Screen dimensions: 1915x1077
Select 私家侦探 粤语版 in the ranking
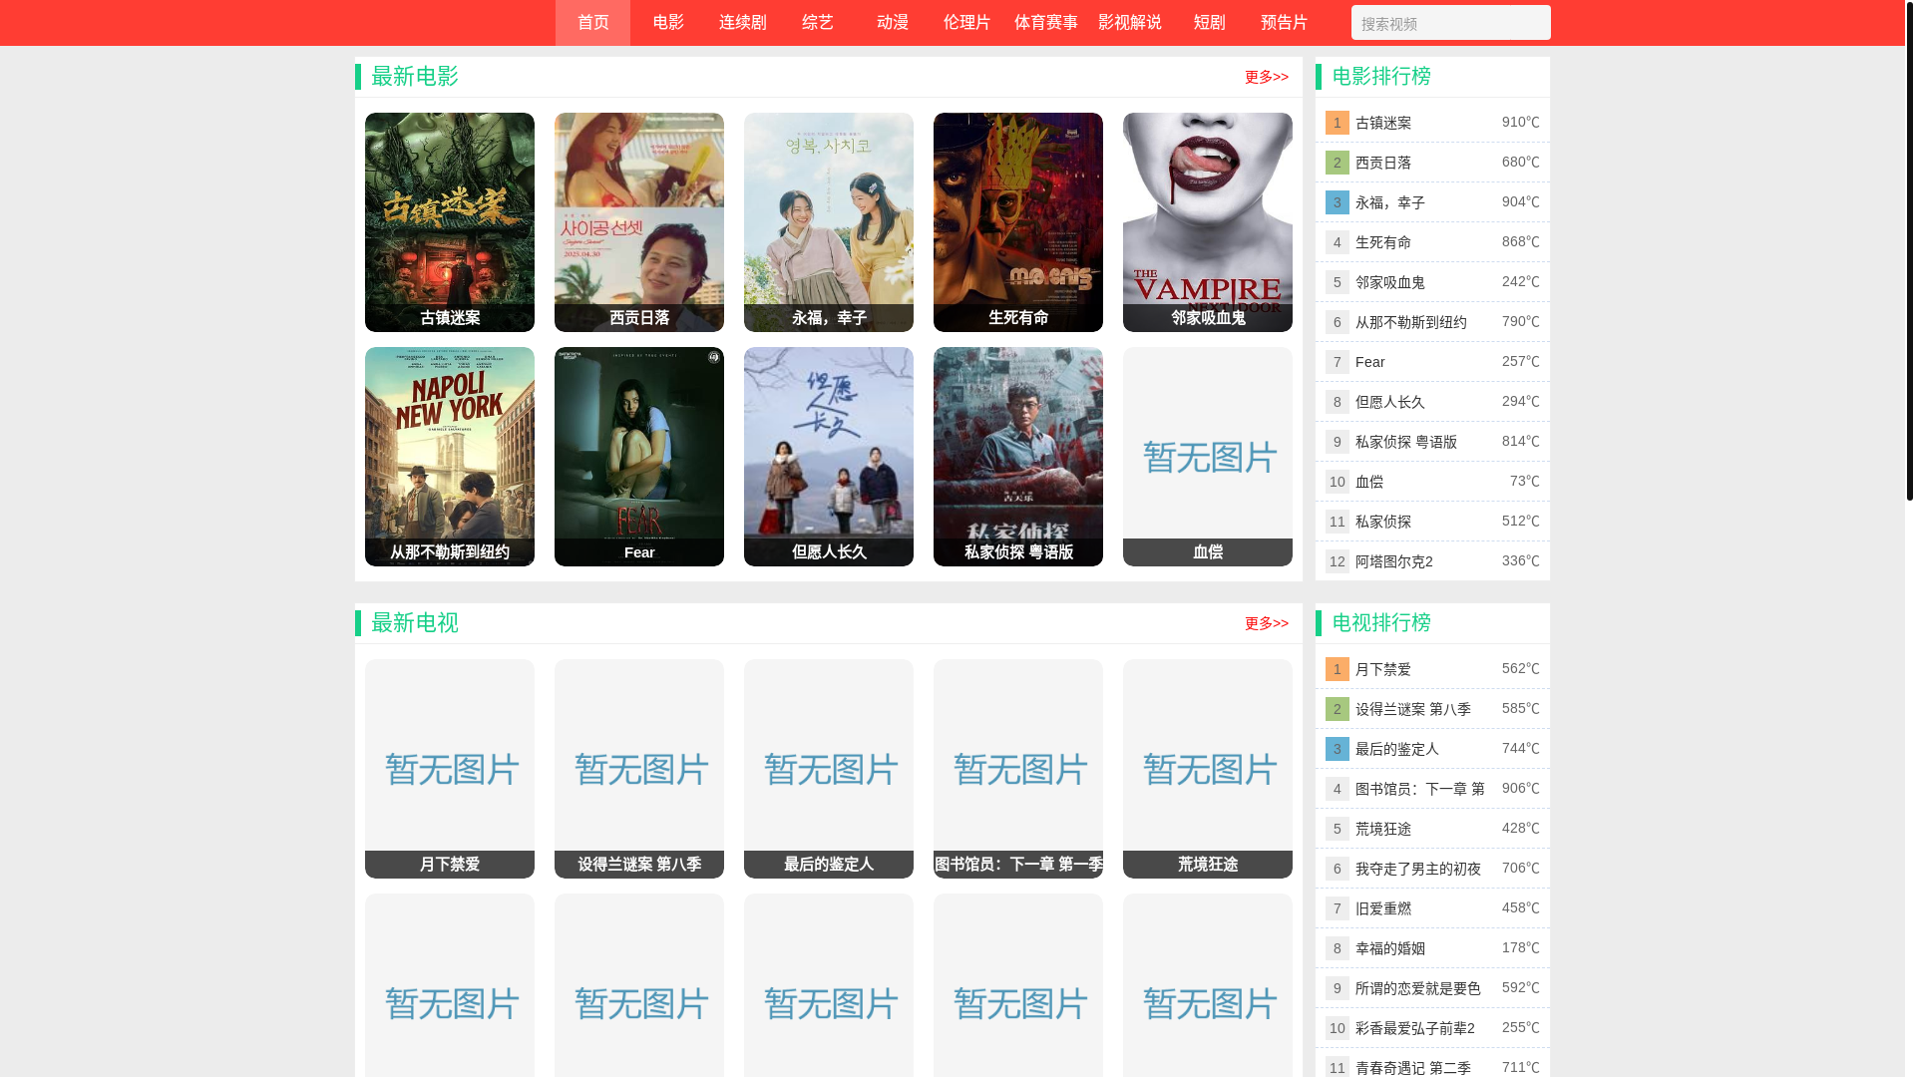pos(1405,442)
